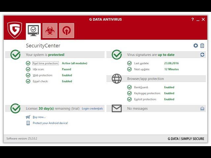Screen dimensions: 211x158
Task: Click the SecurityCenter heading
Action: coord(43,46)
